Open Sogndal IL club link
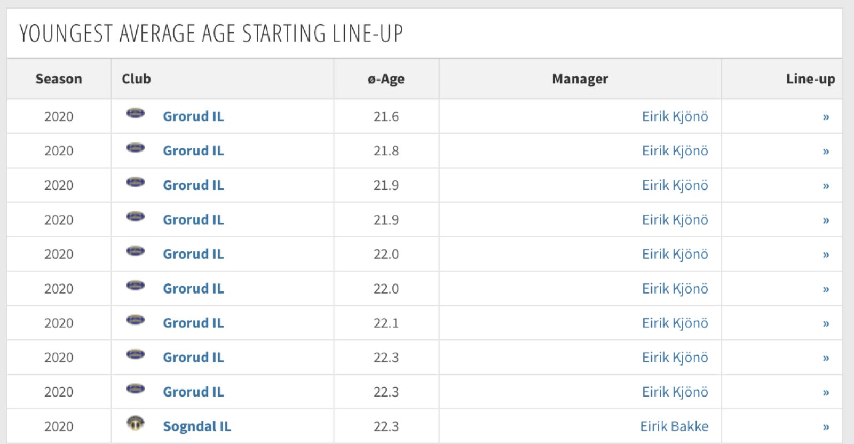Screen dimensions: 854x444 coord(196,426)
